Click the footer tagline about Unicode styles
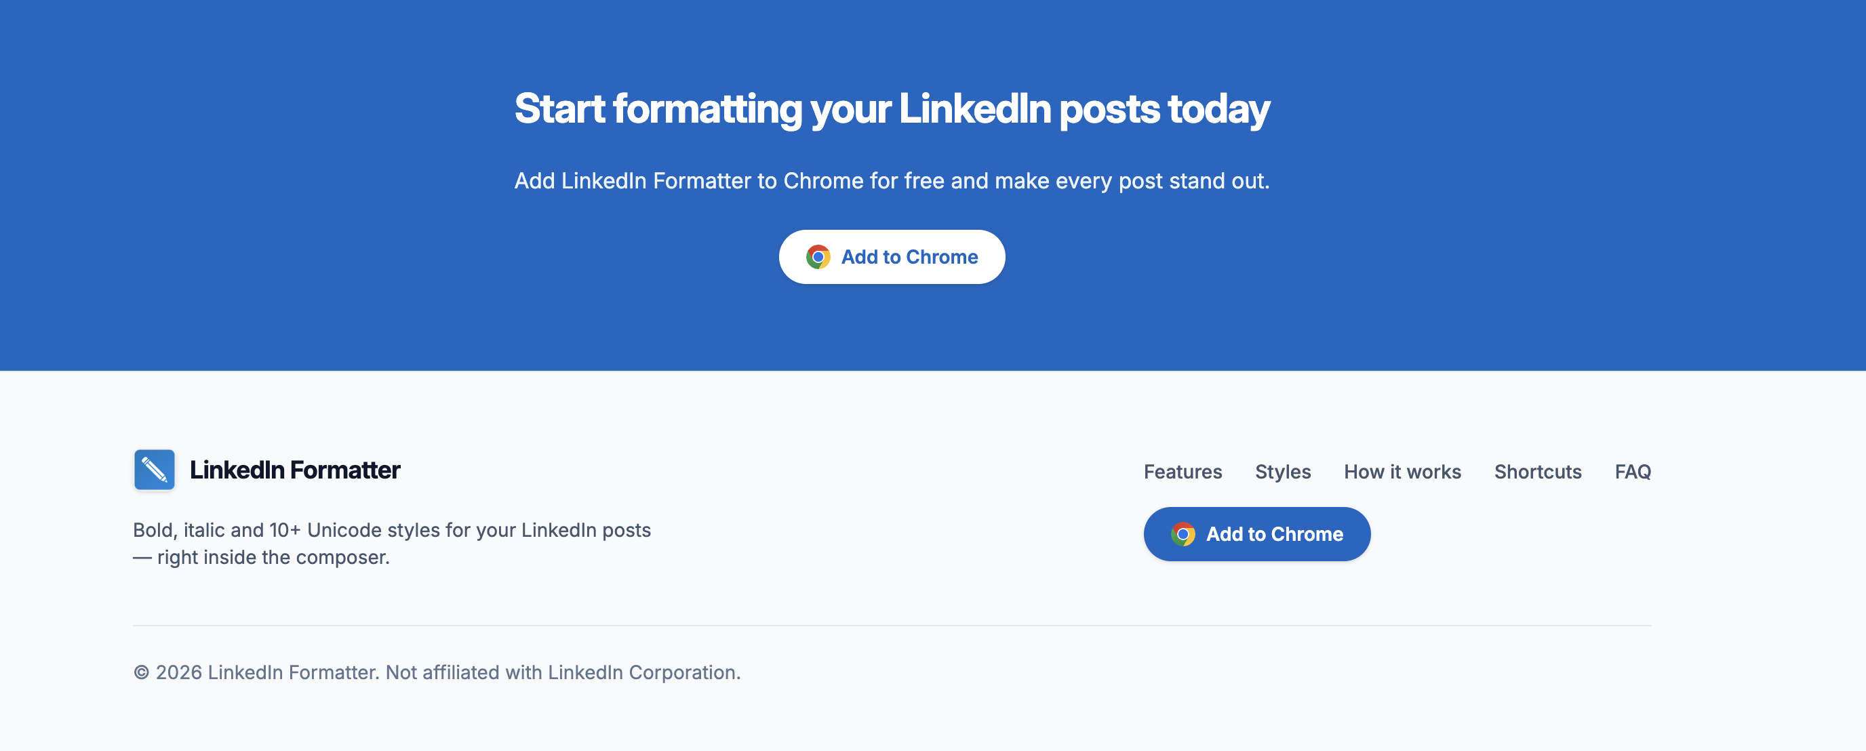The height and width of the screenshot is (751, 1866). pos(392,543)
